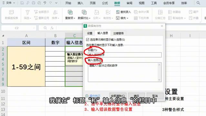
Task: Click the fx insert function icon
Action: pyautogui.click(x=52, y=28)
